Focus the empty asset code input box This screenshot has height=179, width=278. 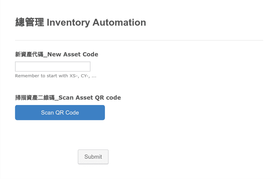pos(53,67)
